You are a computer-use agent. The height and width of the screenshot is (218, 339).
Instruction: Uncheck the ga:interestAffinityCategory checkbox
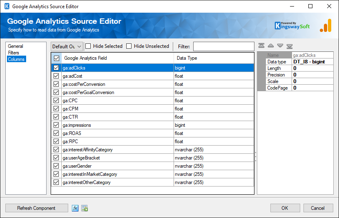pos(56,150)
